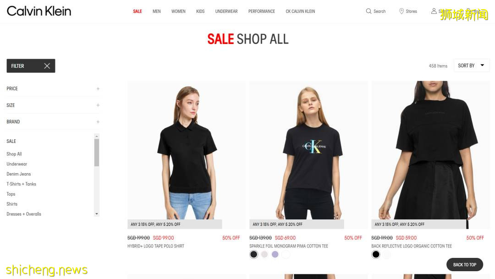Open the Denim Jeans sale category
The image size is (495, 279).
[19, 174]
